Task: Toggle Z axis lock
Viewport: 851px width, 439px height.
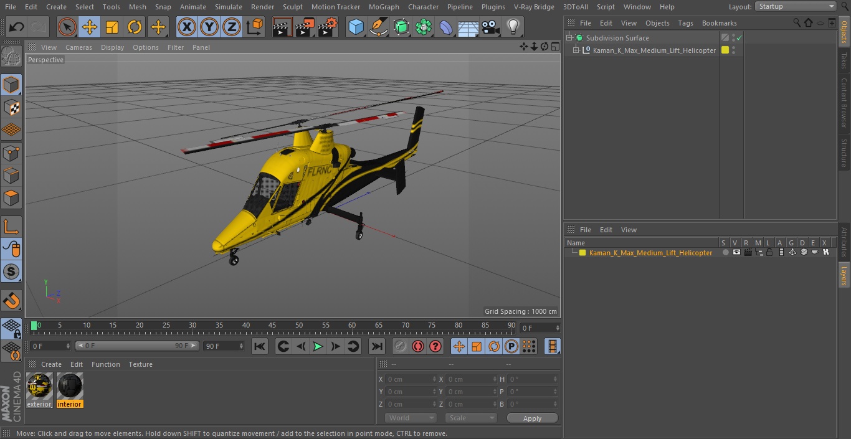Action: [x=232, y=27]
